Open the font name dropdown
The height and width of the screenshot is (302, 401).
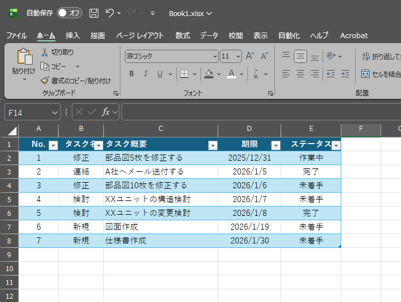pyautogui.click(x=215, y=56)
